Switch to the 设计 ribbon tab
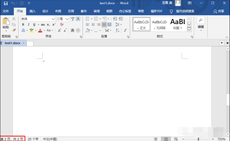This screenshot has height=141, width=230. [x=45, y=11]
